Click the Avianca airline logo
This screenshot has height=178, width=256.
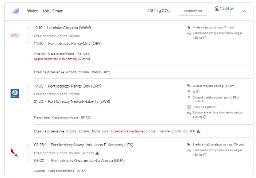(x=15, y=152)
